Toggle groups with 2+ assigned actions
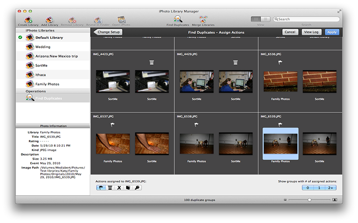Viewport: 358px width, 223px height. pos(330,188)
